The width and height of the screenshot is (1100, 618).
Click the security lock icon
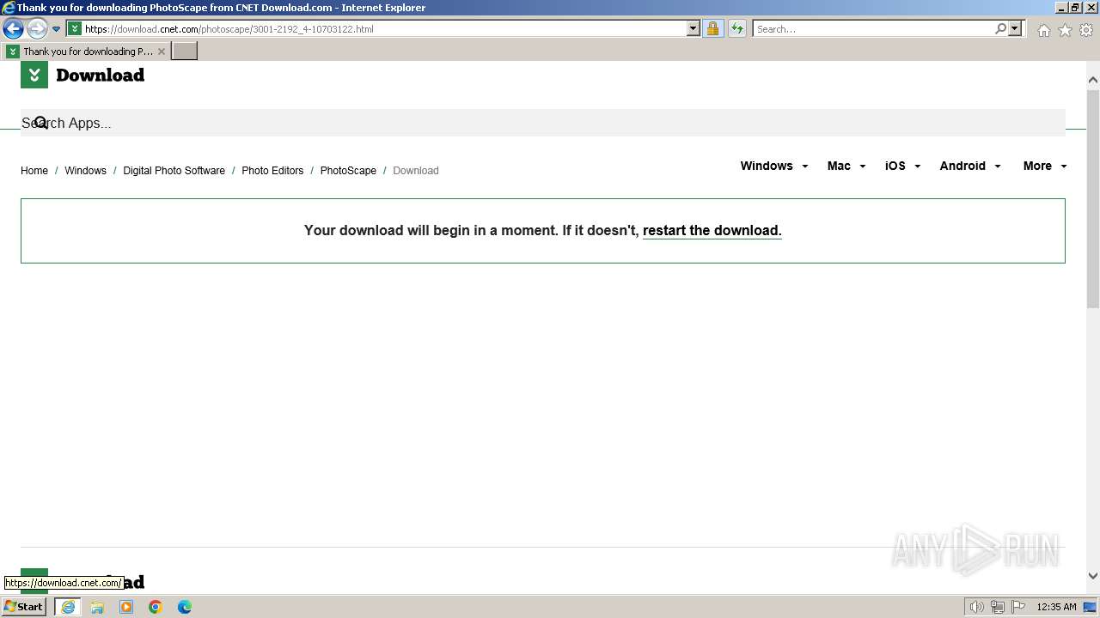click(712, 28)
